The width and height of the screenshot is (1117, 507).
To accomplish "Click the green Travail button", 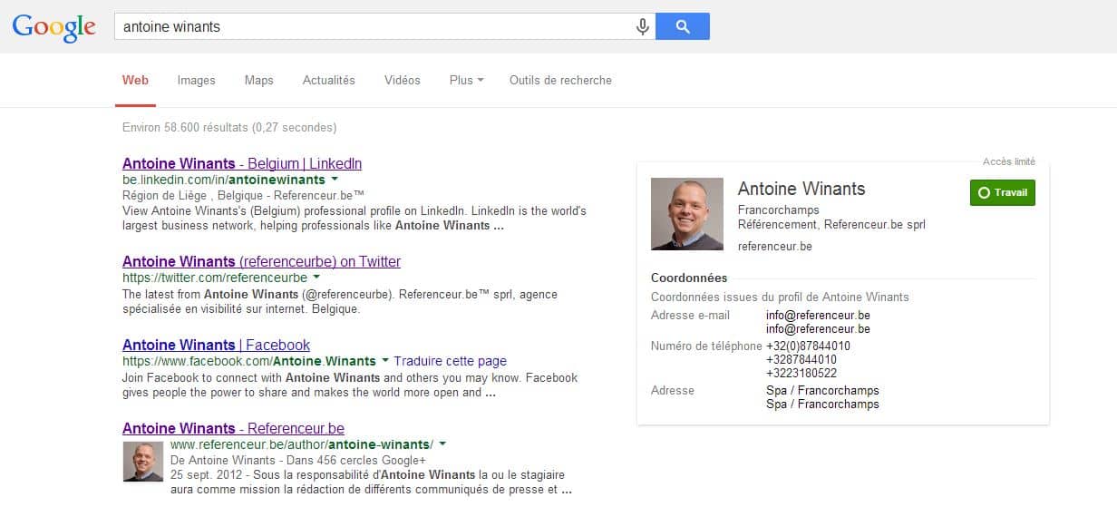I will [x=1002, y=192].
